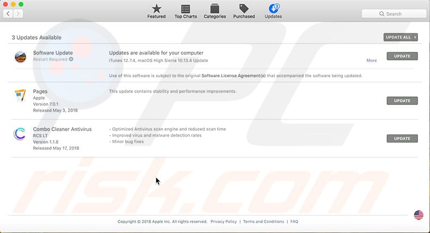Click 'Released May 3, 2018' text
This screenshot has height=233, width=430.
(55, 111)
